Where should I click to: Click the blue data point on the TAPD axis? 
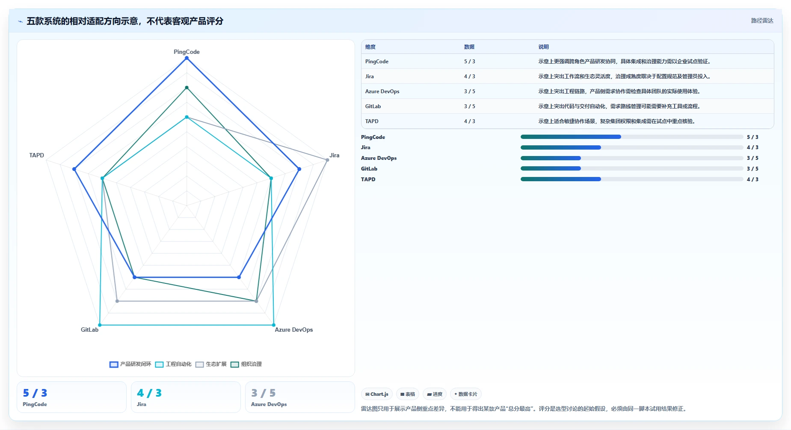click(x=74, y=169)
